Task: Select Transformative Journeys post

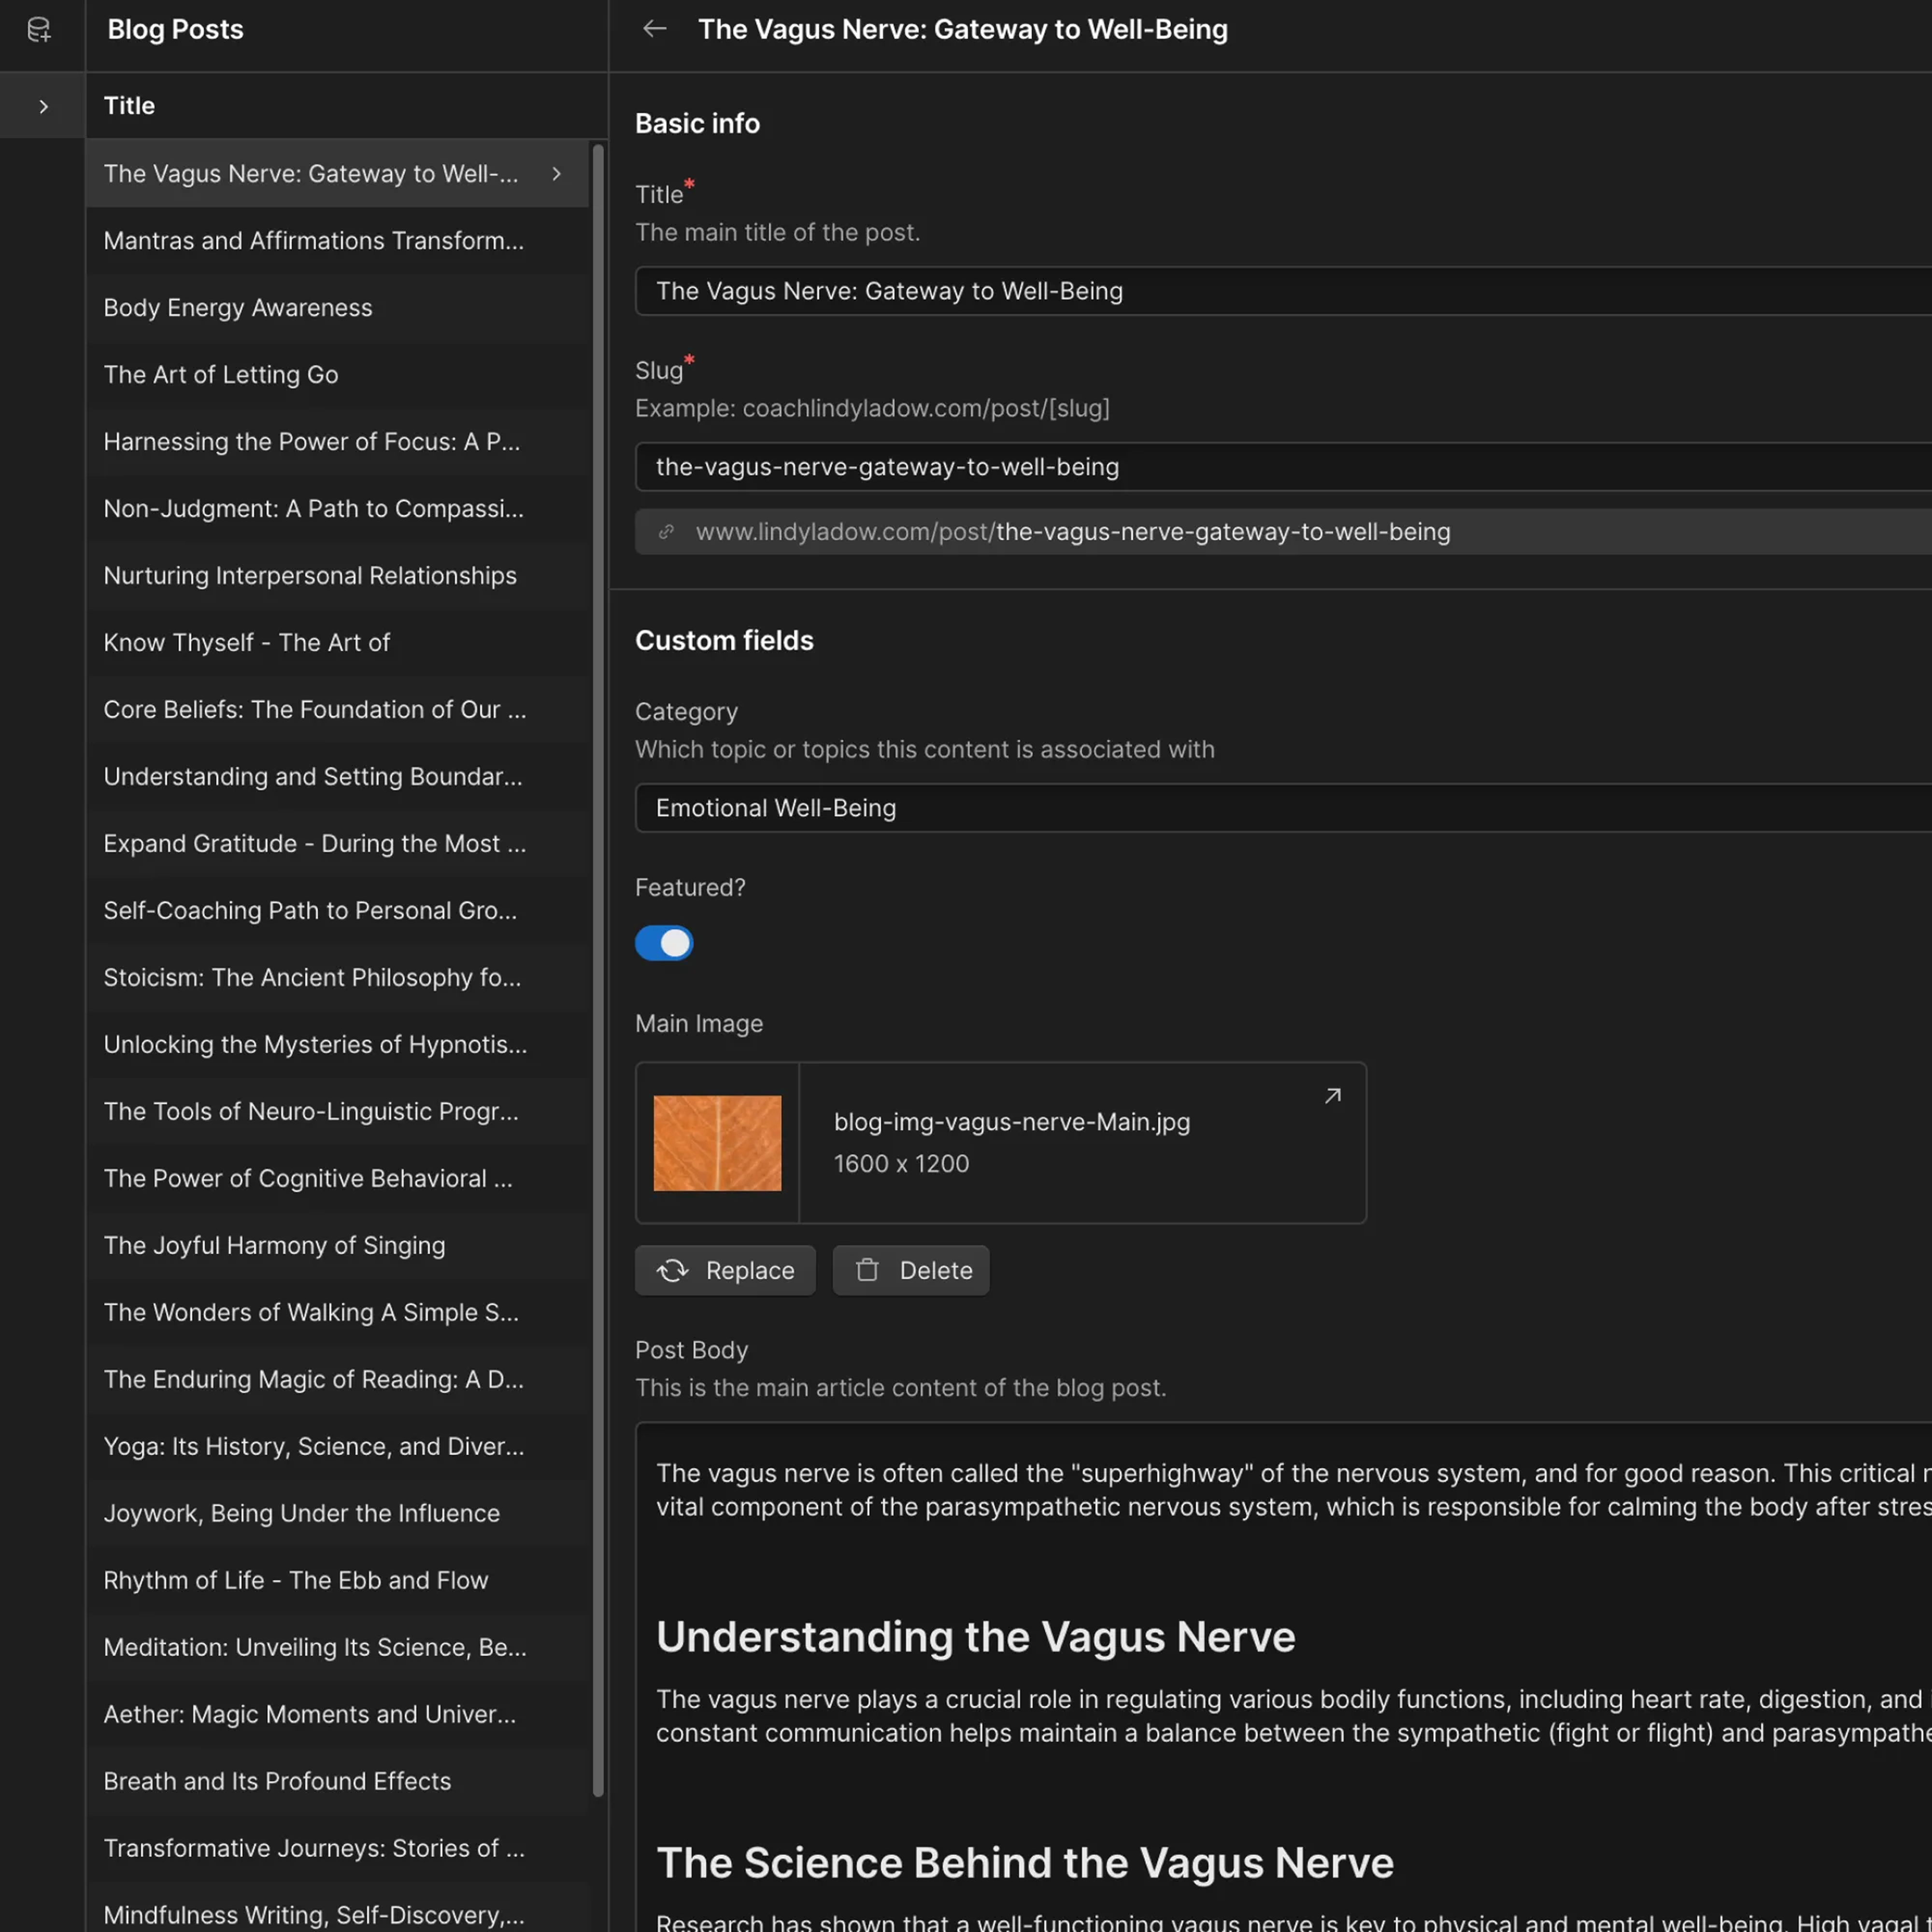Action: (337, 1849)
